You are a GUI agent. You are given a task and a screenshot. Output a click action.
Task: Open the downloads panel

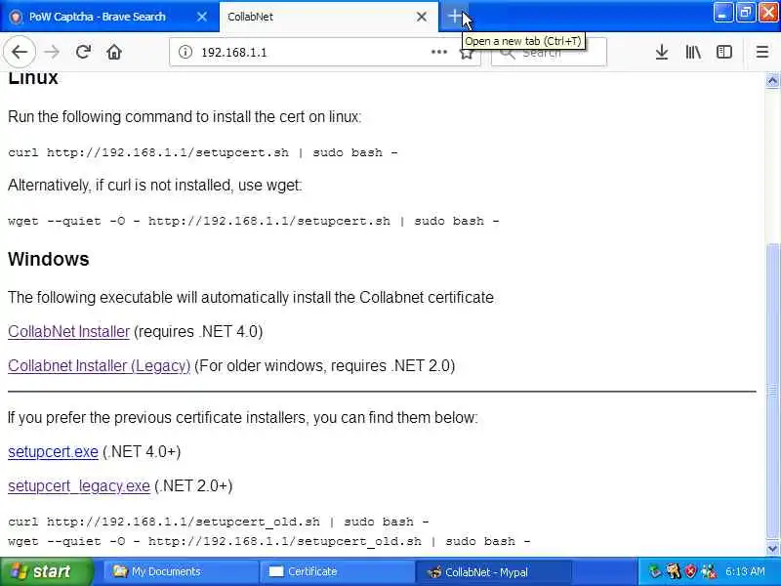point(662,52)
